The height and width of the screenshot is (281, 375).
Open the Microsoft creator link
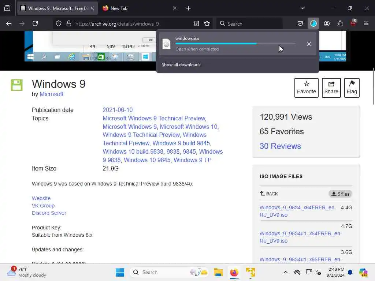pos(51,94)
